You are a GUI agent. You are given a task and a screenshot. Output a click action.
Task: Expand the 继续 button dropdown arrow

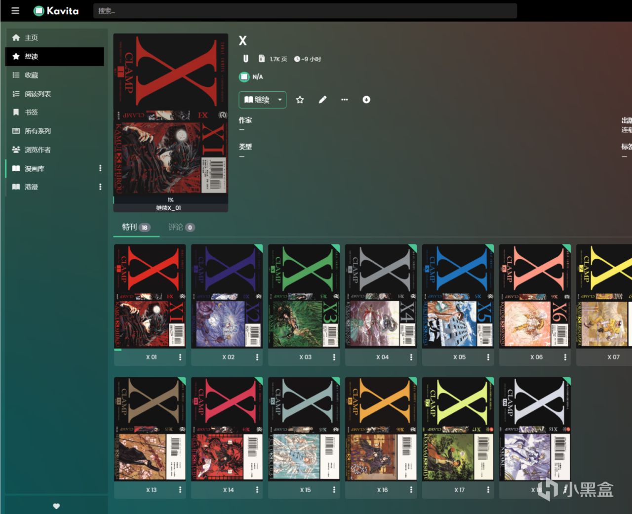tap(280, 100)
